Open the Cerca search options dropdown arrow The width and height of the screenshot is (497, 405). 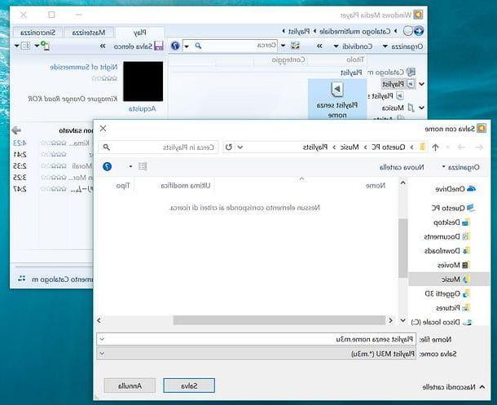coord(187,46)
